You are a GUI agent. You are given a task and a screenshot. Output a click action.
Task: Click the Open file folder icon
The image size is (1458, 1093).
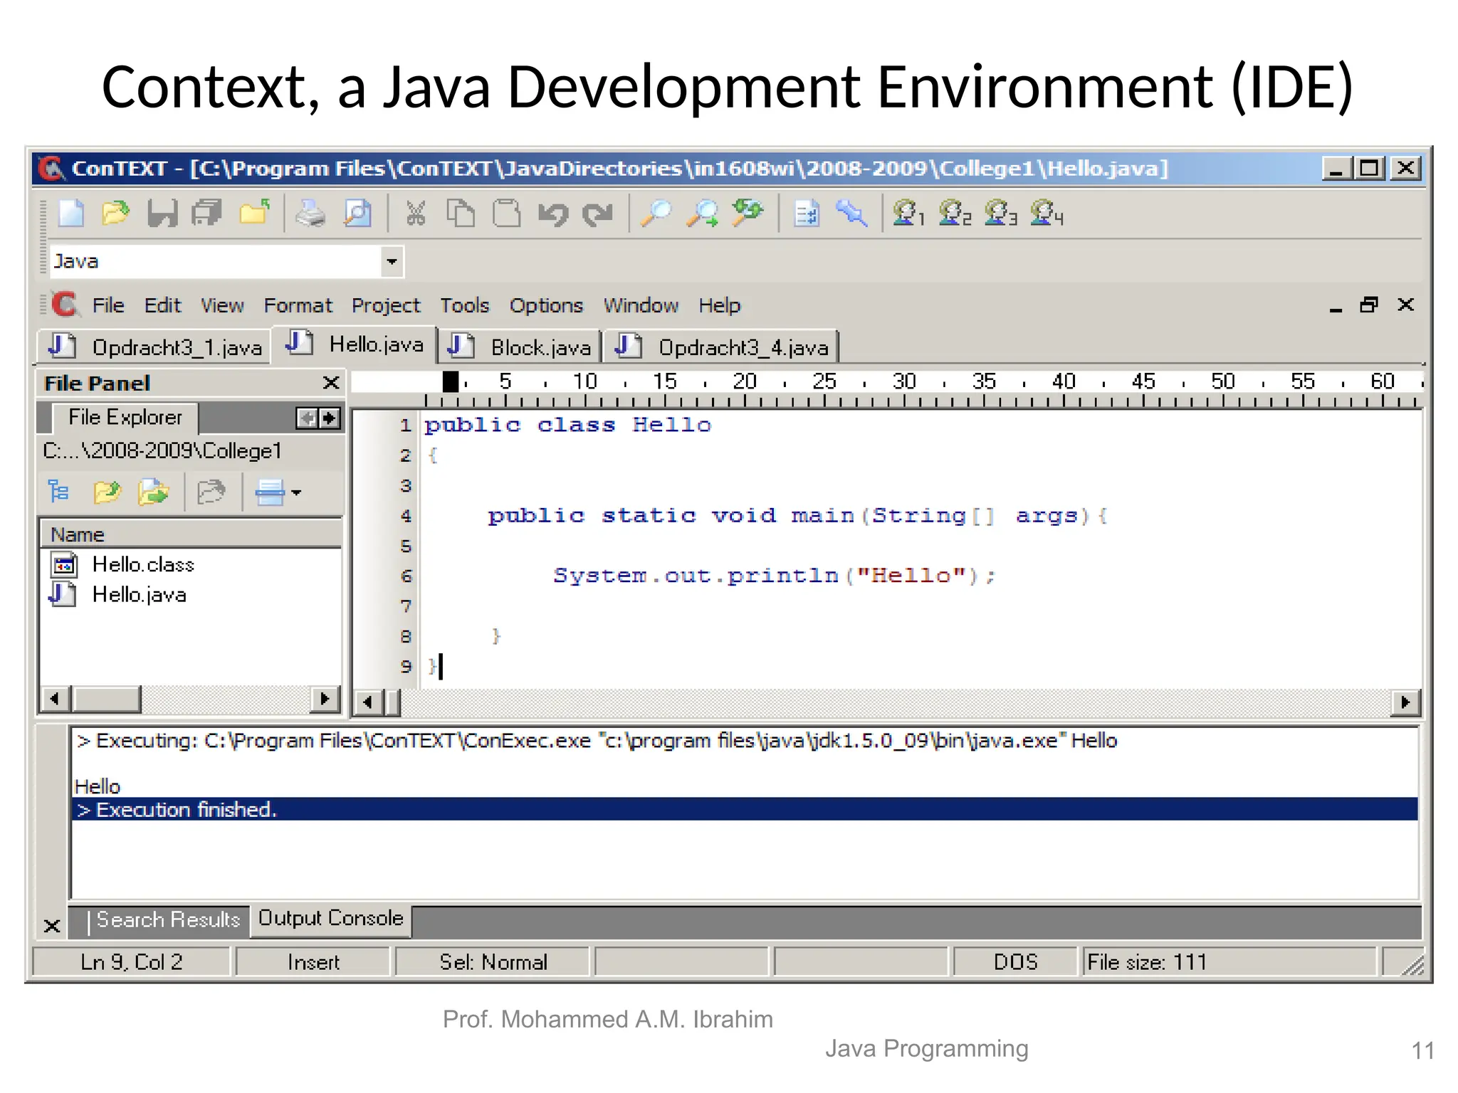[x=115, y=213]
